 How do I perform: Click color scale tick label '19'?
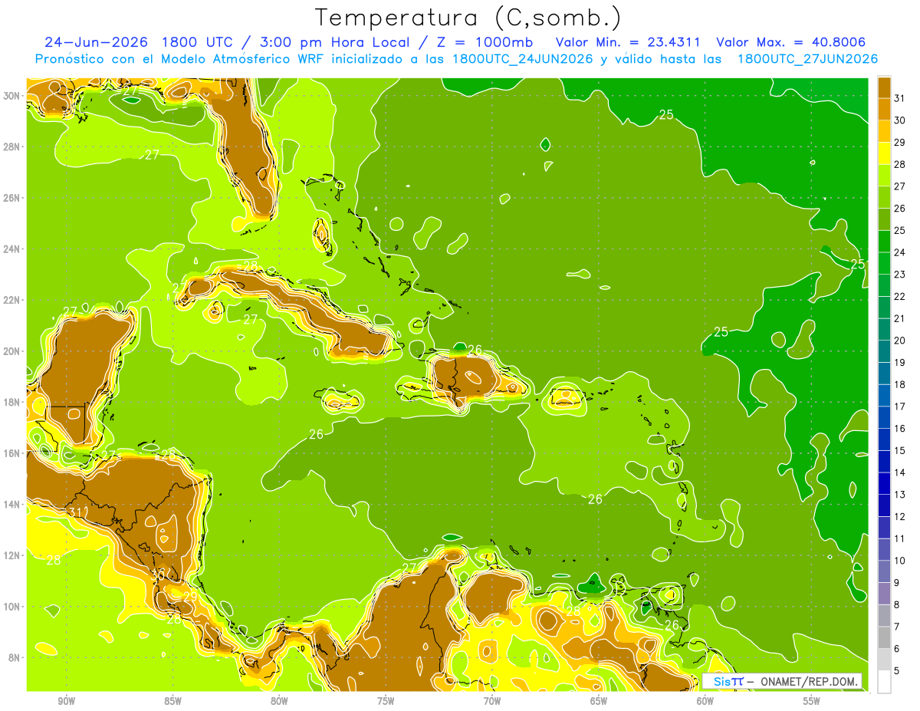tap(900, 363)
